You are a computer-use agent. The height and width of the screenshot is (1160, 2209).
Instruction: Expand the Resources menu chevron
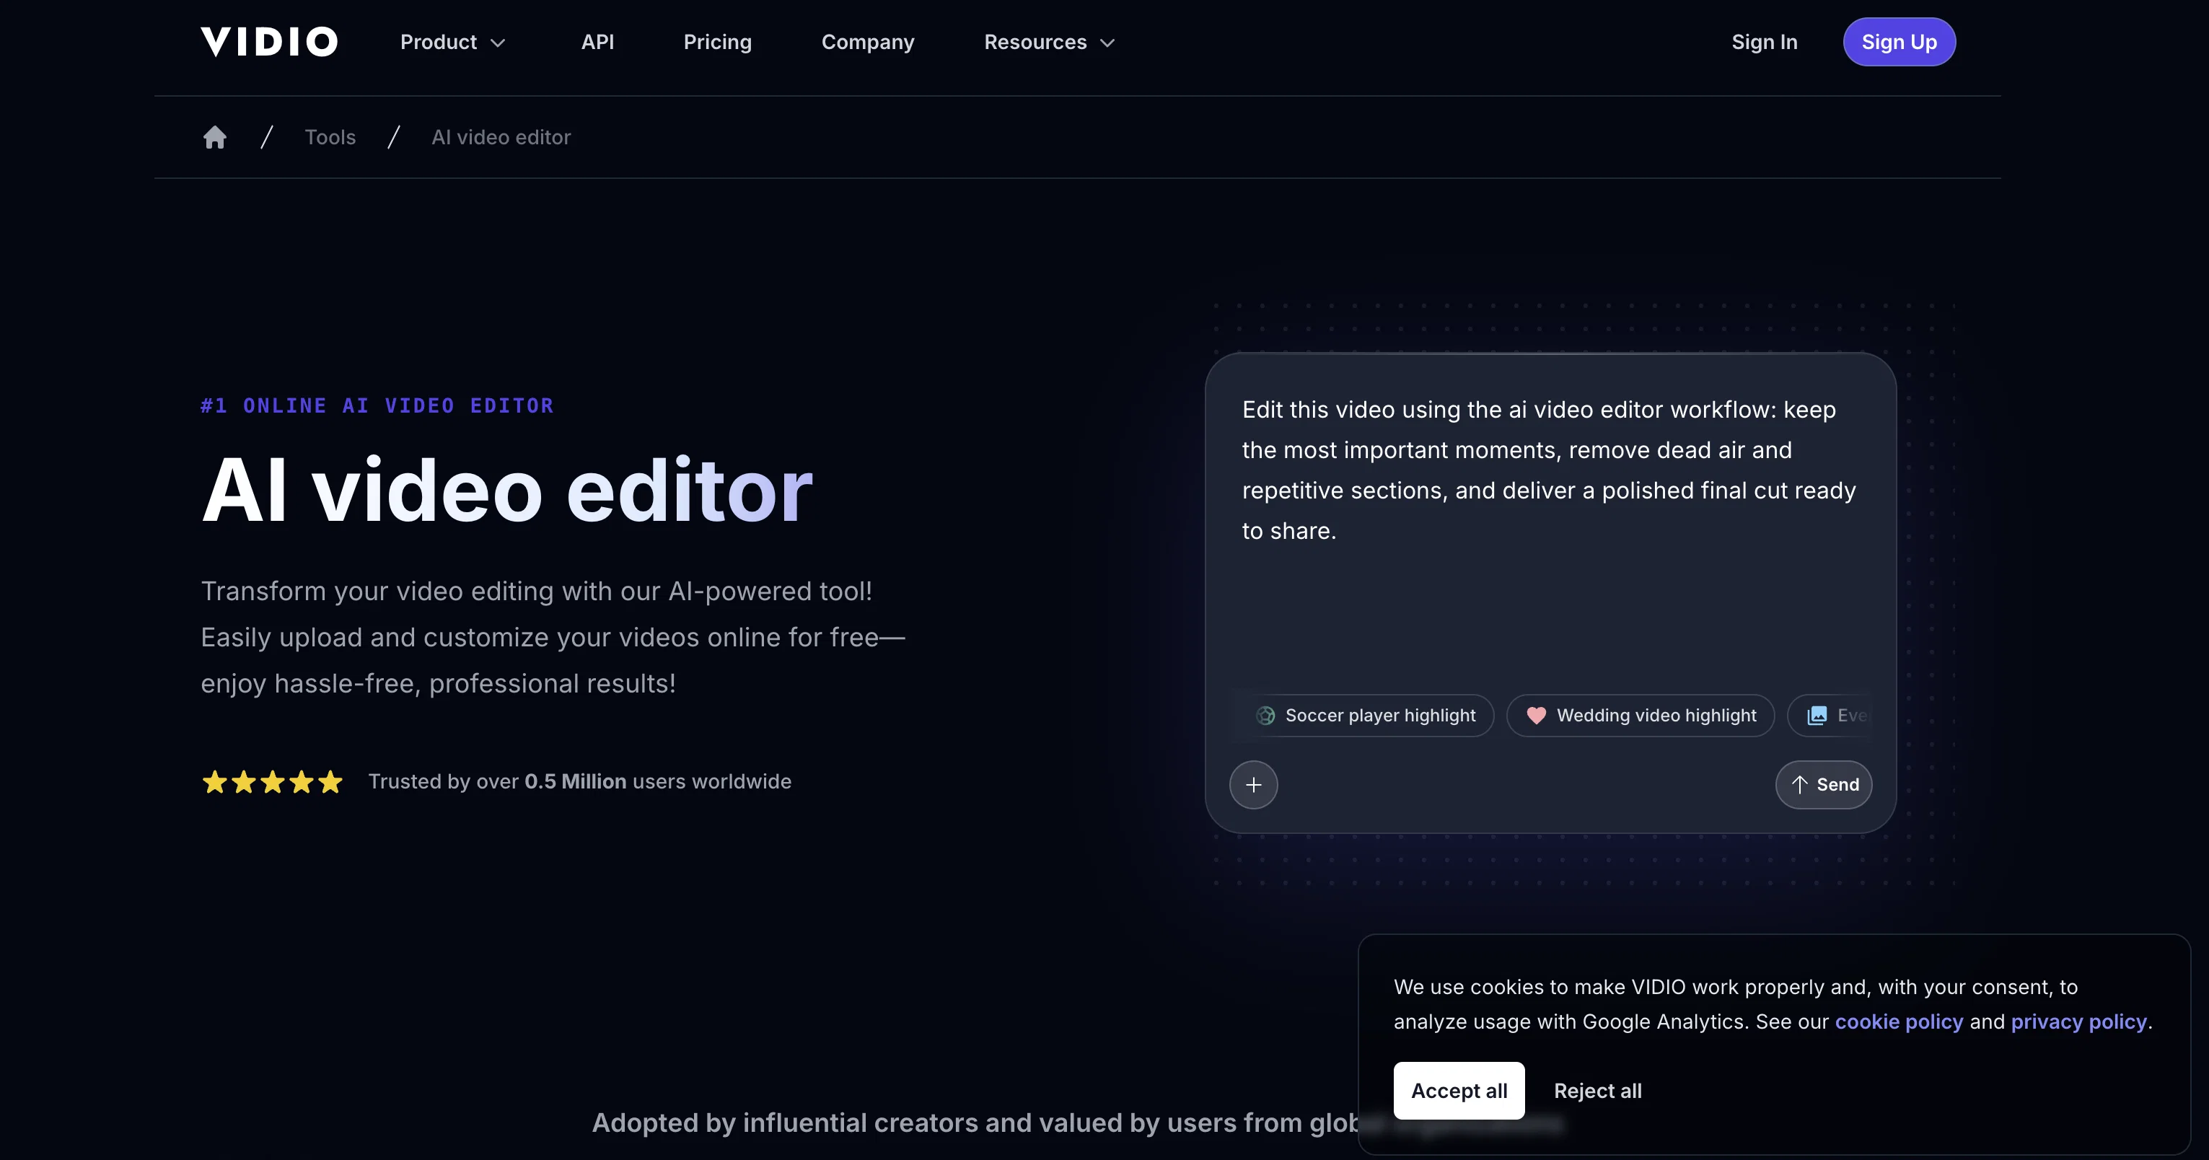[x=1107, y=43]
